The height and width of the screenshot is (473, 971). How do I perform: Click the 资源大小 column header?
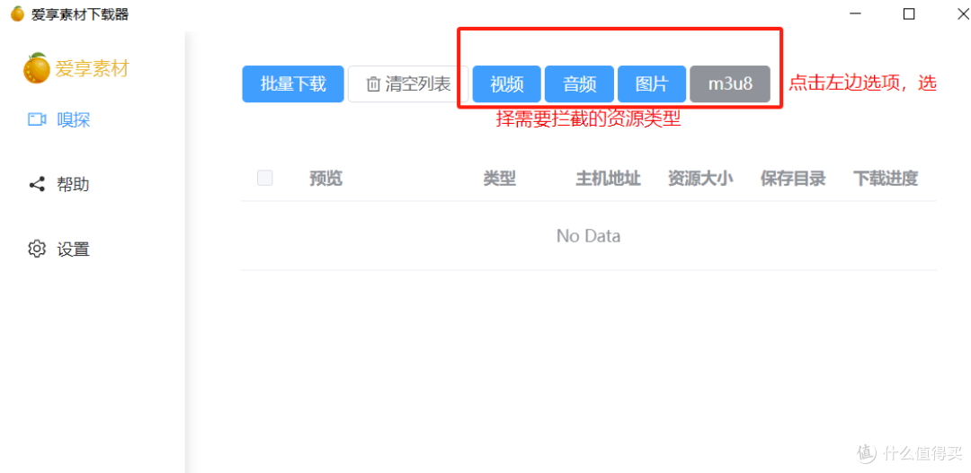700,179
